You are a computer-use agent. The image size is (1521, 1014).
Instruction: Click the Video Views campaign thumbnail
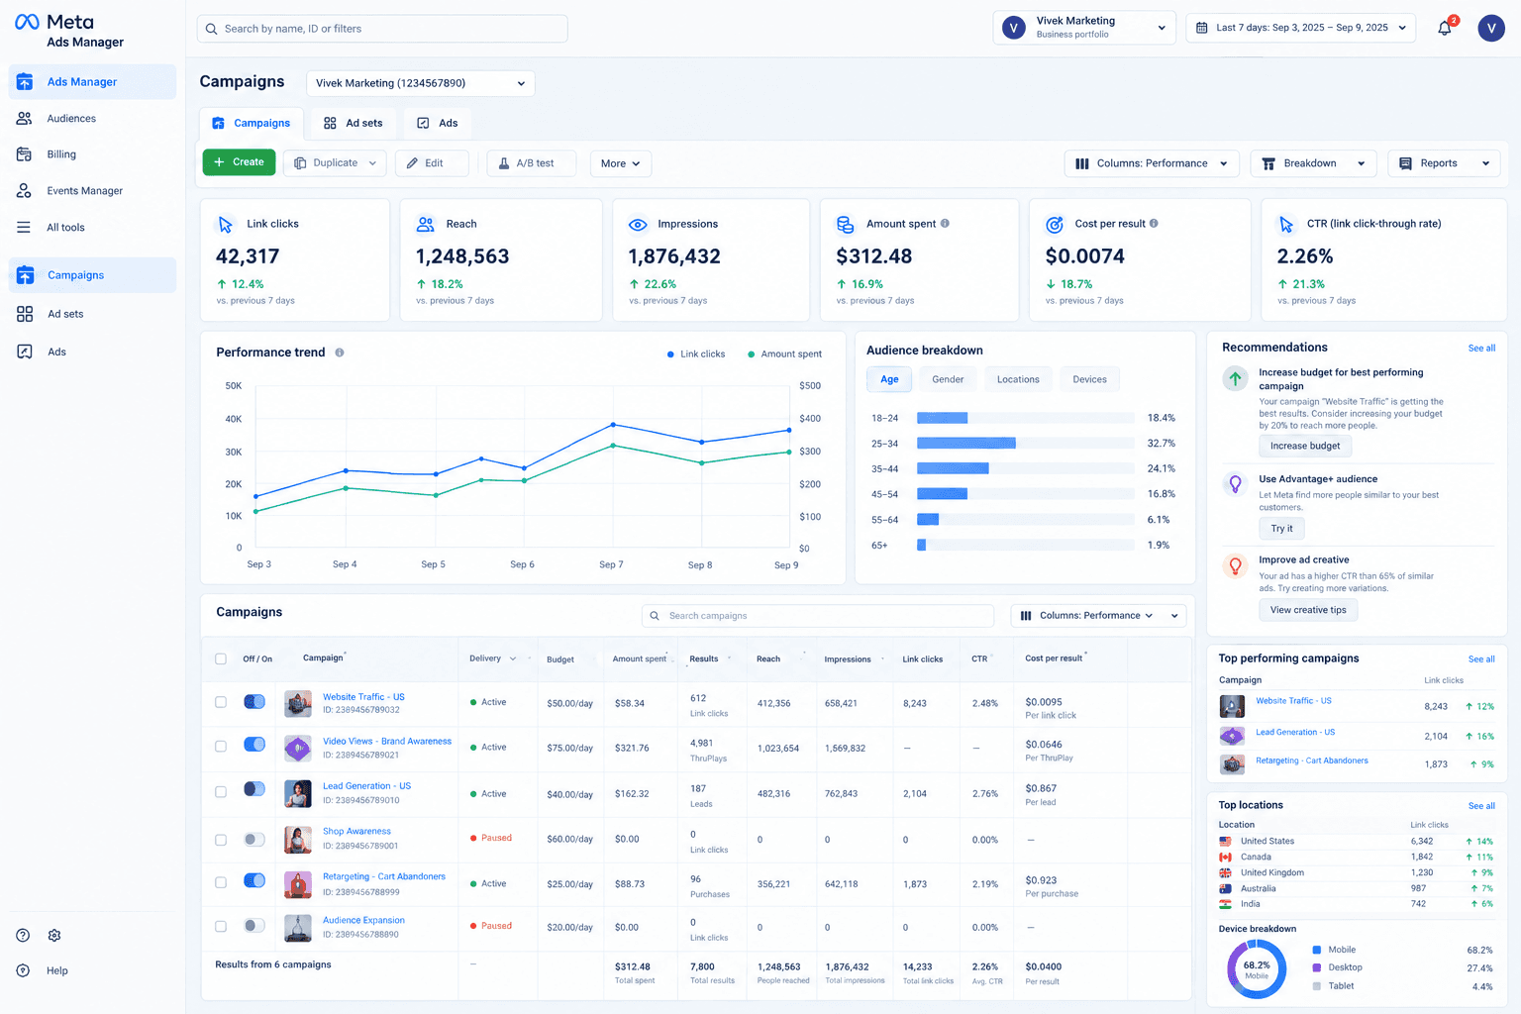pyautogui.click(x=298, y=749)
